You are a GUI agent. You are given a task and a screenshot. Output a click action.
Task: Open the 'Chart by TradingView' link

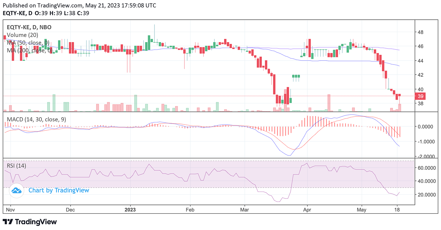click(x=59, y=190)
